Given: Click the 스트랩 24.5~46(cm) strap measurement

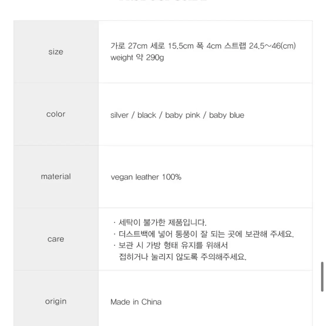Looking at the screenshot, I should [260, 46].
